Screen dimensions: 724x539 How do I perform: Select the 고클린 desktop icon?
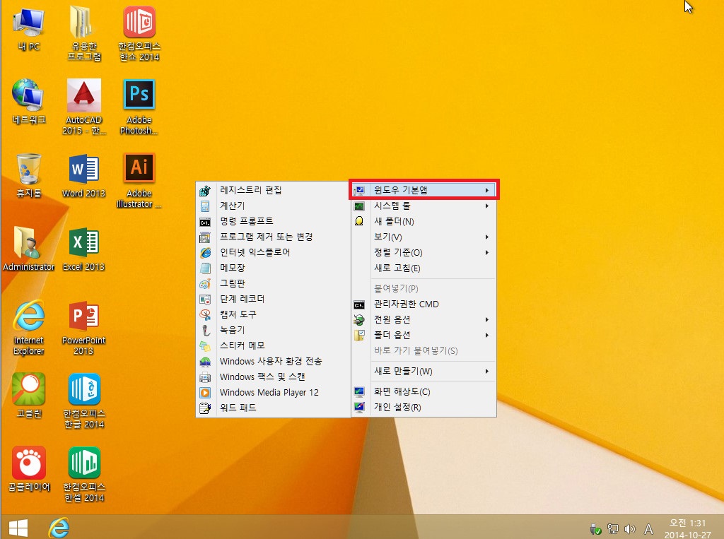point(28,396)
